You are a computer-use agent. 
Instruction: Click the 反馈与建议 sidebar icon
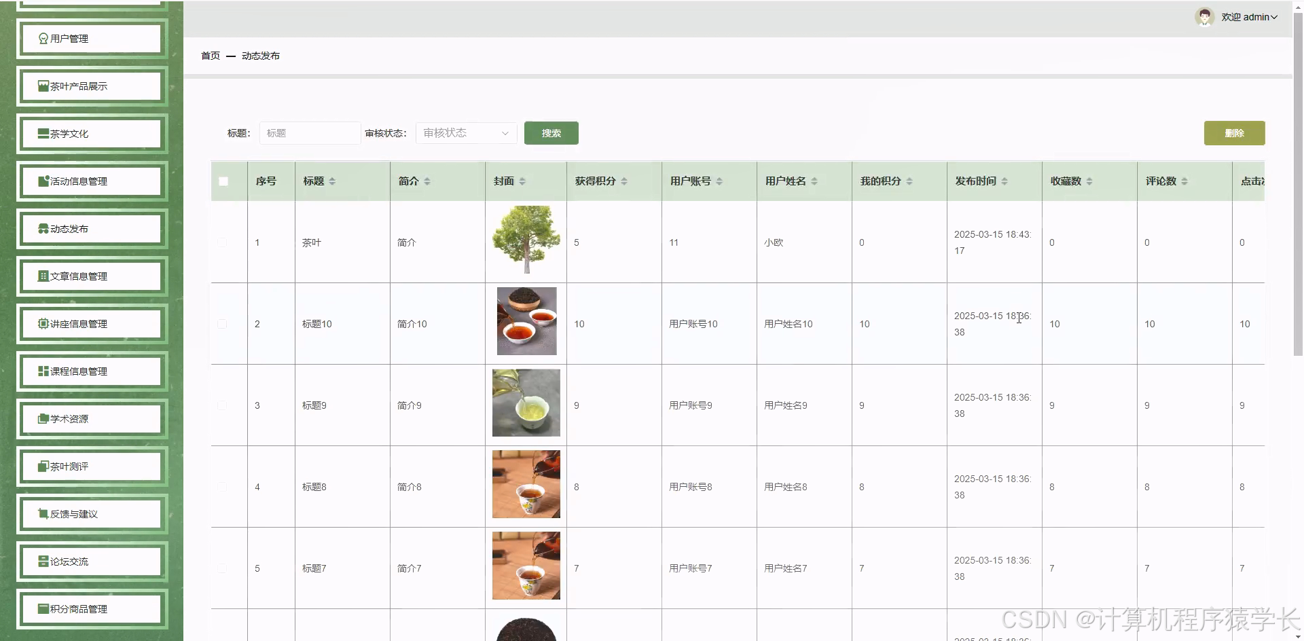tap(43, 514)
